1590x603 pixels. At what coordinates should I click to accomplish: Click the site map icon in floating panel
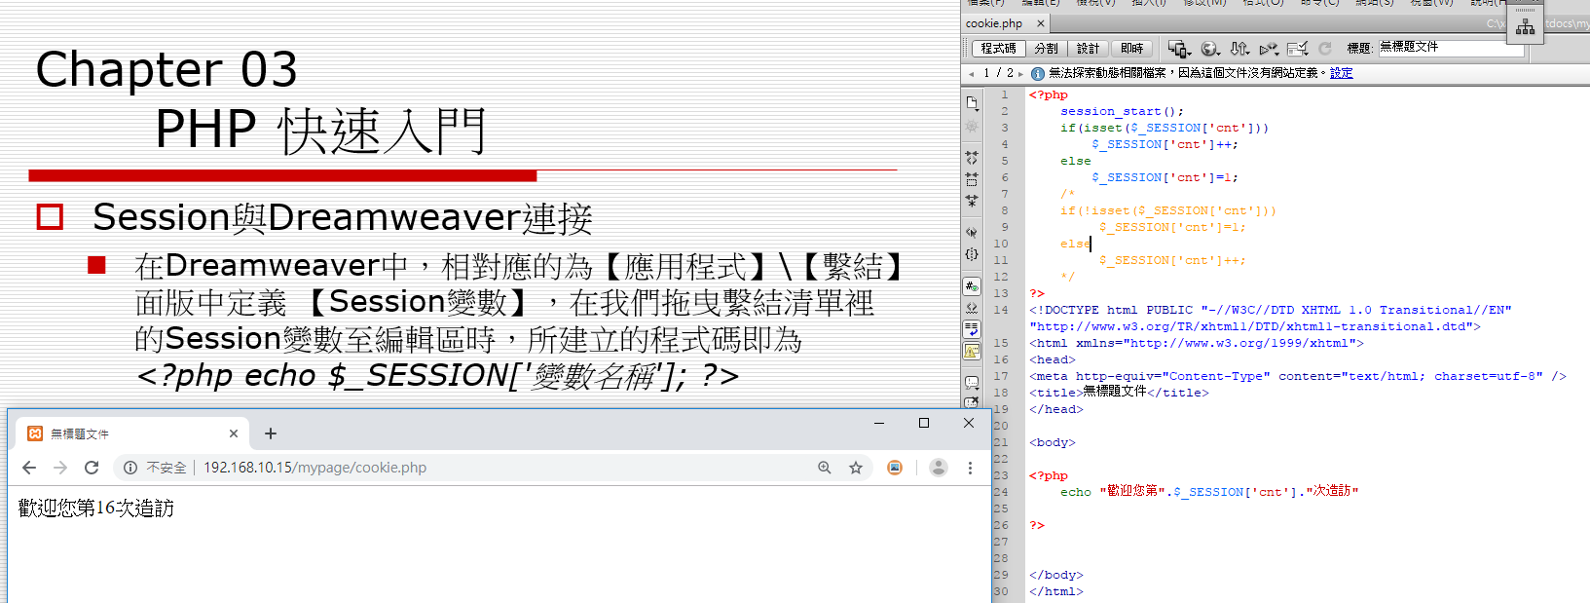pyautogui.click(x=1525, y=27)
